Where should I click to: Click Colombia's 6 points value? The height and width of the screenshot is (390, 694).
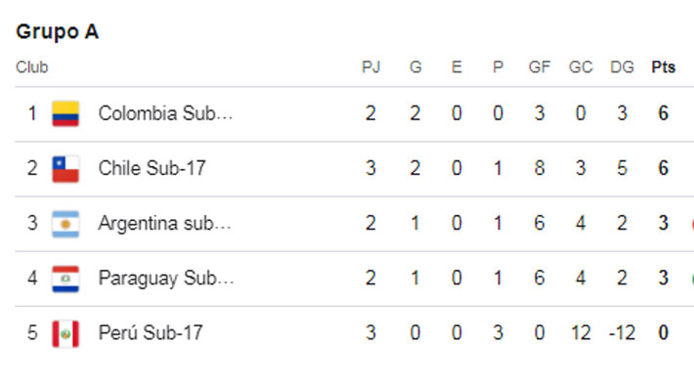(x=663, y=113)
